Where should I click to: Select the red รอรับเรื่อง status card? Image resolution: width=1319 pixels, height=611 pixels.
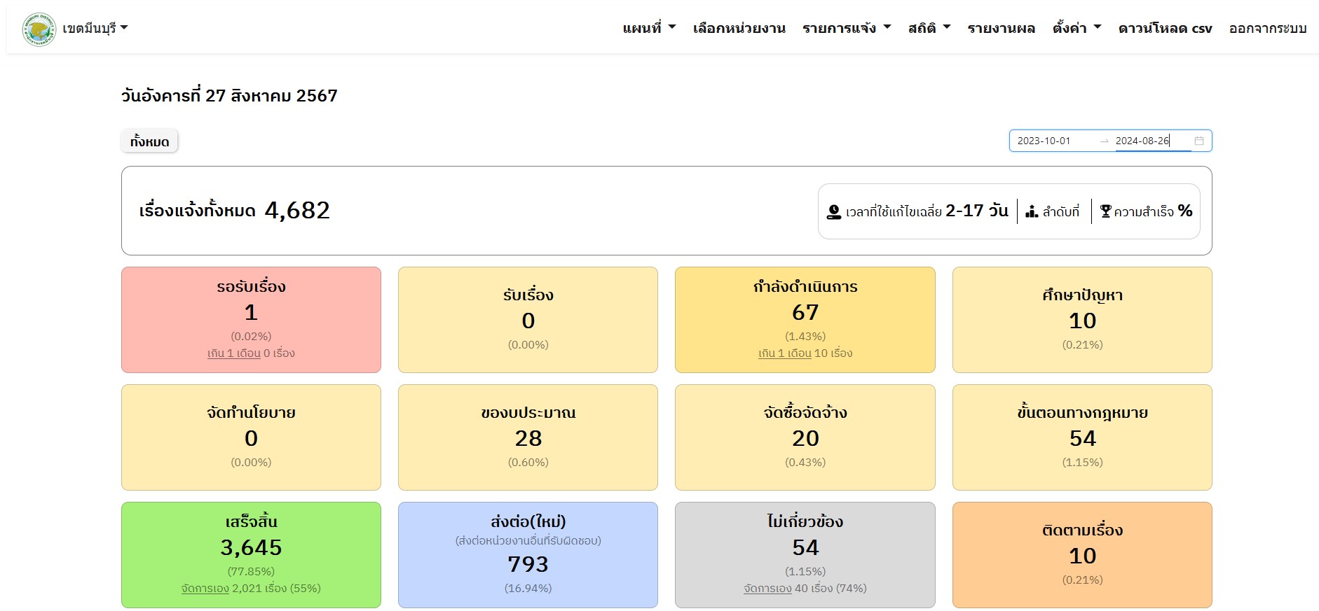click(251, 319)
